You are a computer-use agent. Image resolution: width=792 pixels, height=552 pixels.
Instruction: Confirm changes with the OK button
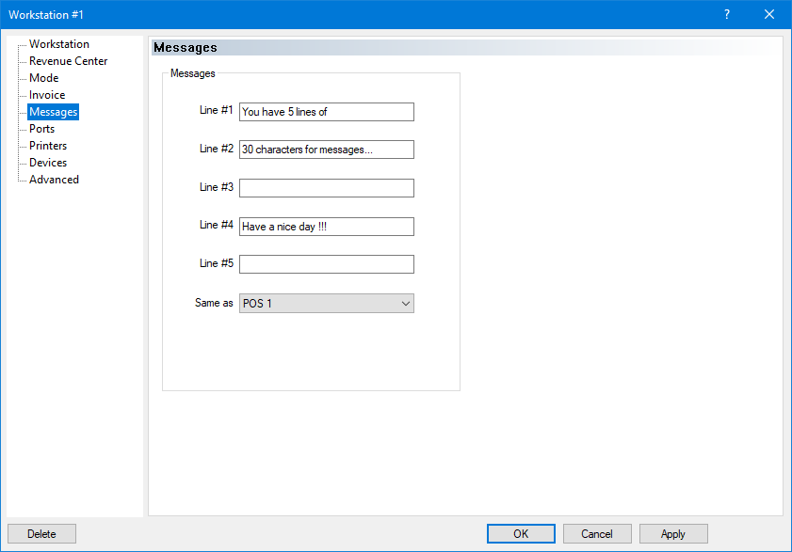pos(521,534)
